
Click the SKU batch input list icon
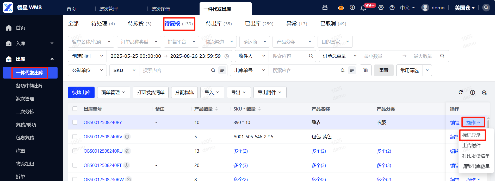pos(222,70)
